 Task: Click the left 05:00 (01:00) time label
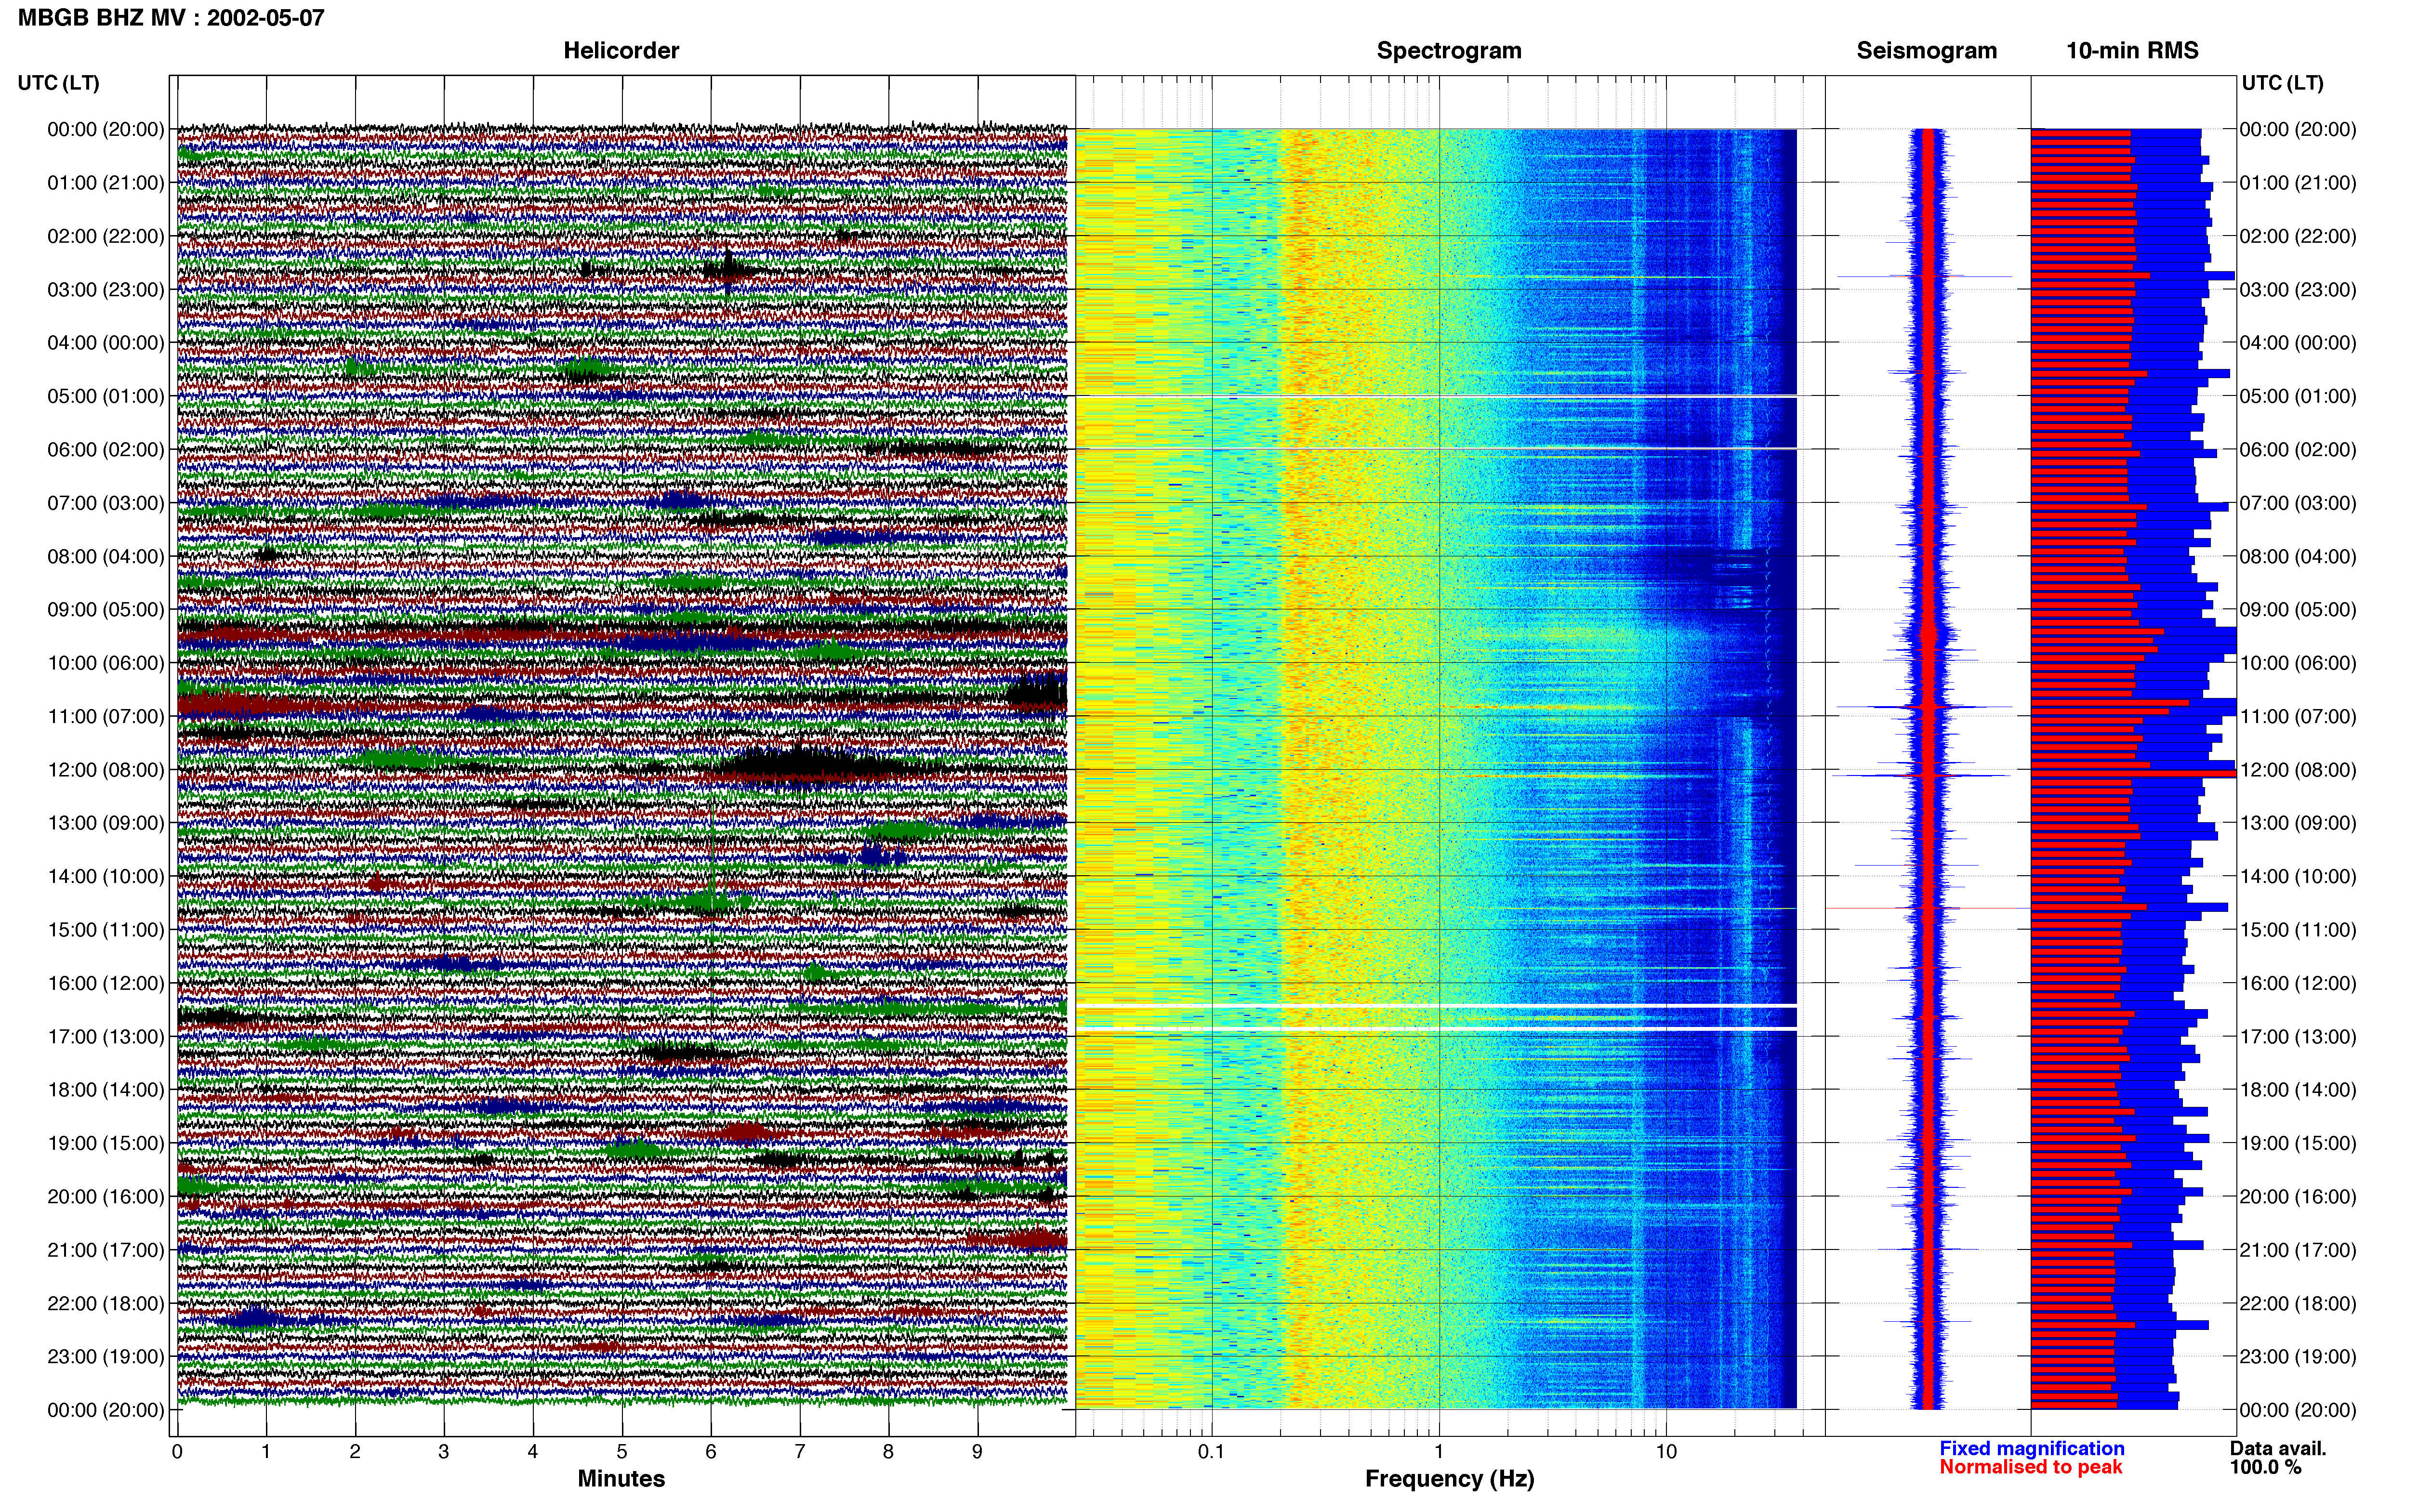(106, 396)
